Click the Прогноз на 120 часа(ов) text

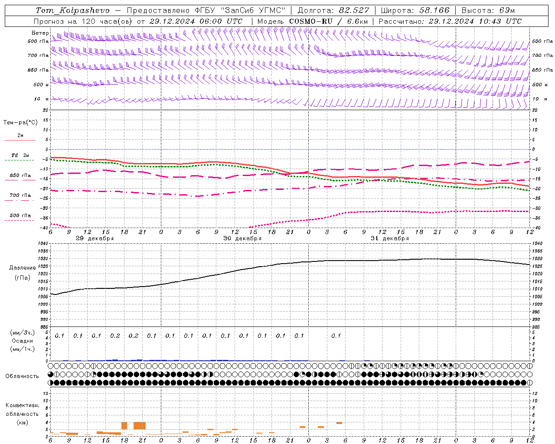pyautogui.click(x=84, y=21)
